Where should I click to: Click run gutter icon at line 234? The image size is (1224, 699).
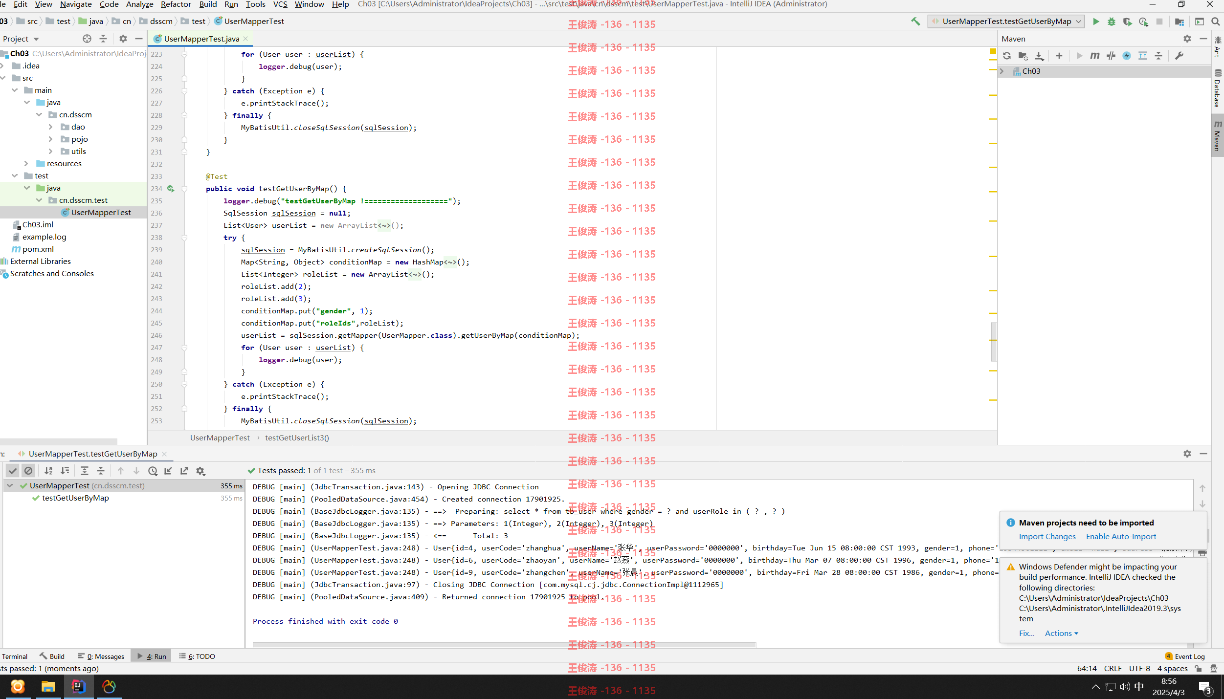[x=171, y=189]
